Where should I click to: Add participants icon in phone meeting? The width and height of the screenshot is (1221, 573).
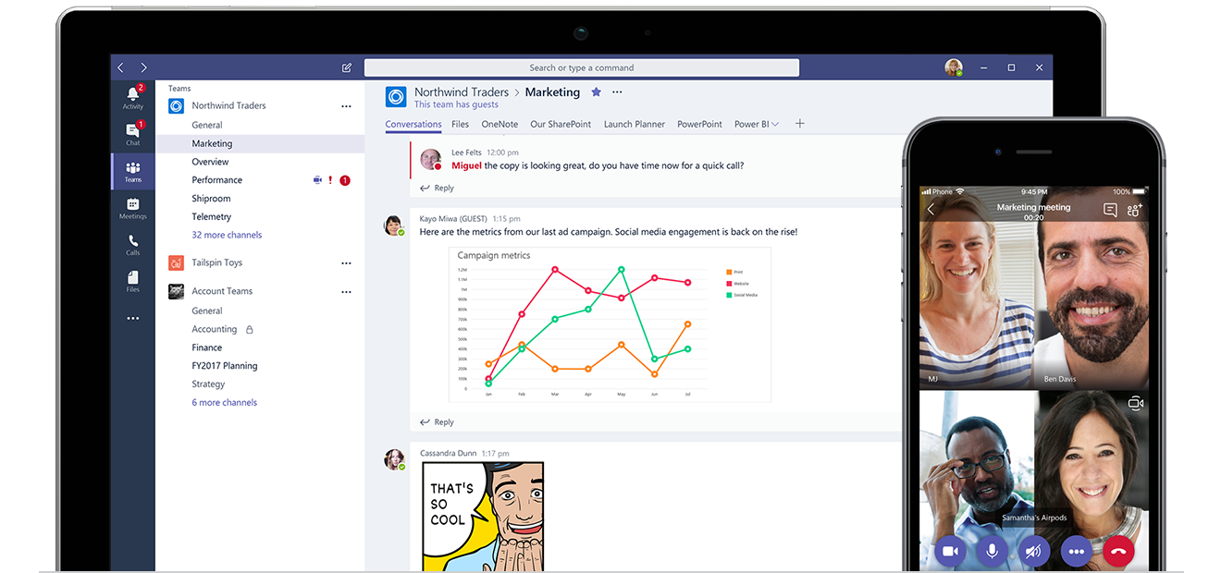(1135, 210)
